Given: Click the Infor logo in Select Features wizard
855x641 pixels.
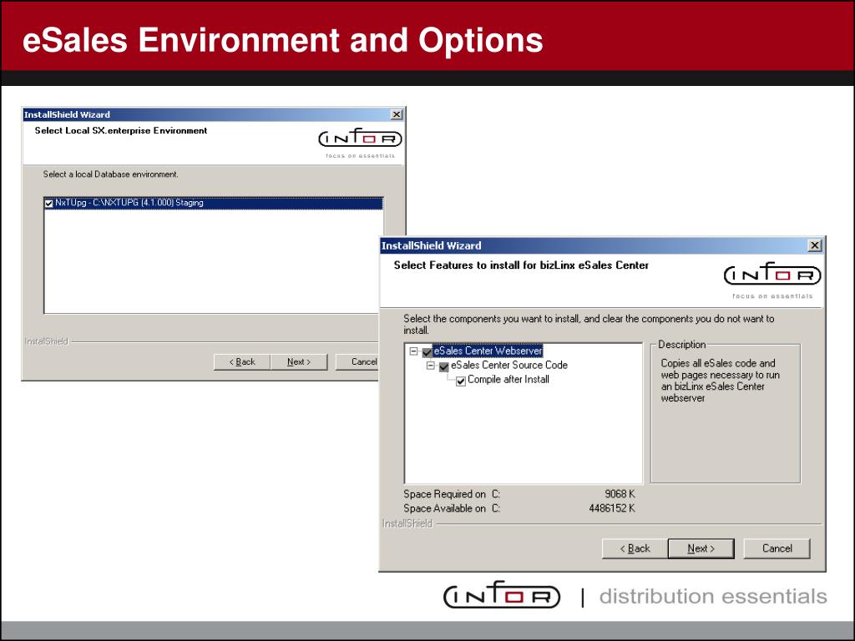Looking at the screenshot, I should [772, 274].
